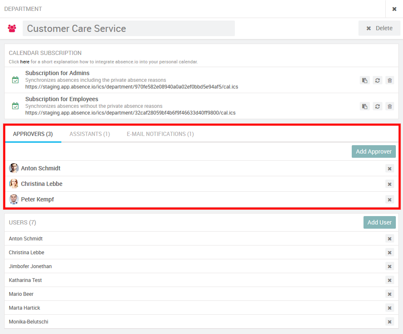Edit the Customer Care Service name field
Viewport: 403px width, 334px height.
tap(129, 29)
